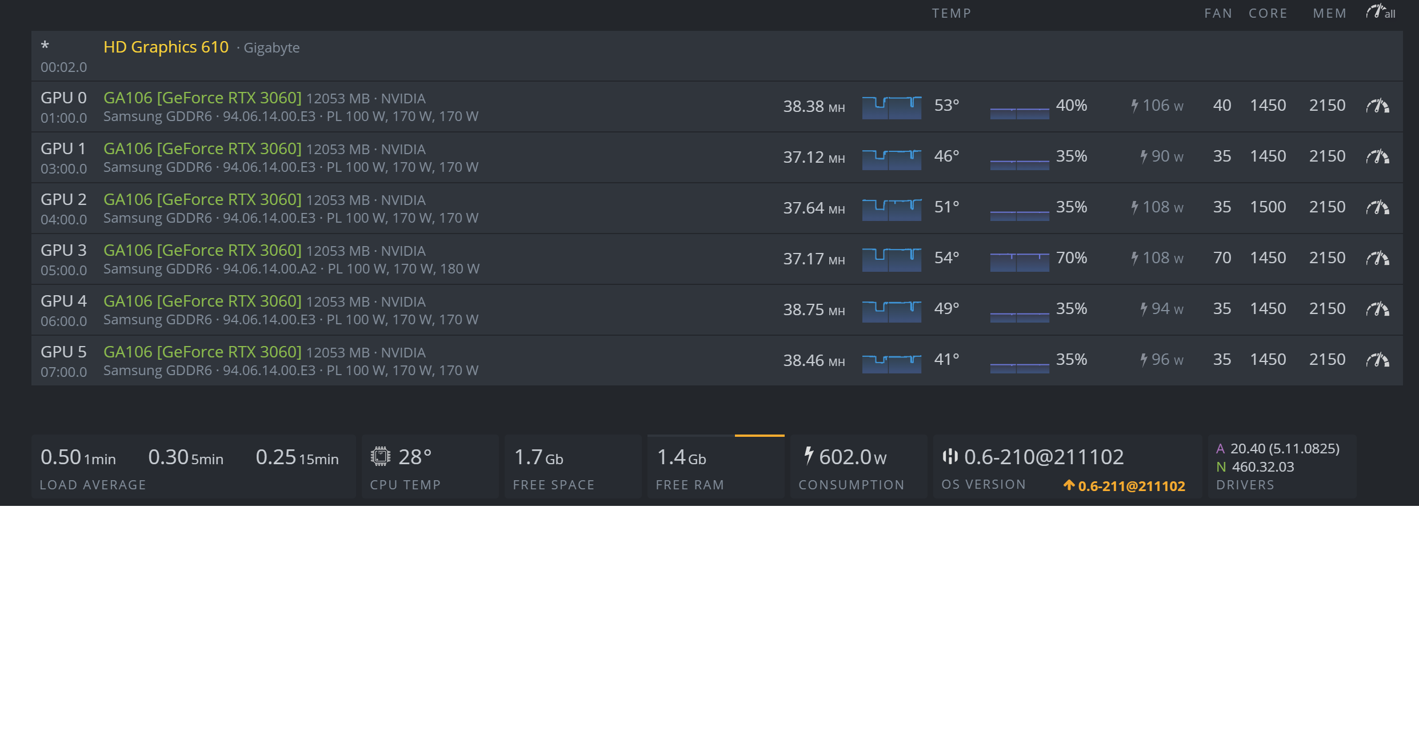Open overclock settings for GPU 2
The height and width of the screenshot is (740, 1419).
[x=1377, y=208]
